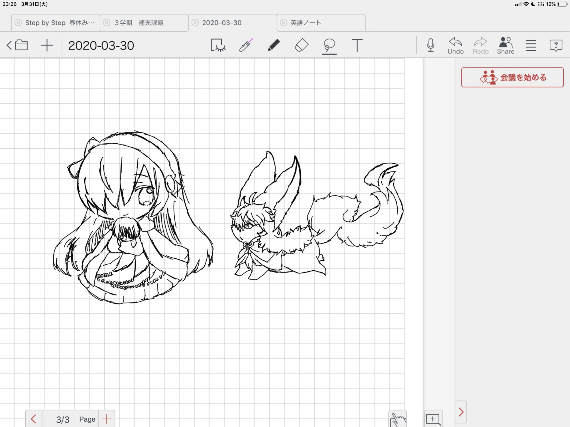This screenshot has height=427, width=570.
Task: Select the laser pointer tool
Action: tap(246, 45)
